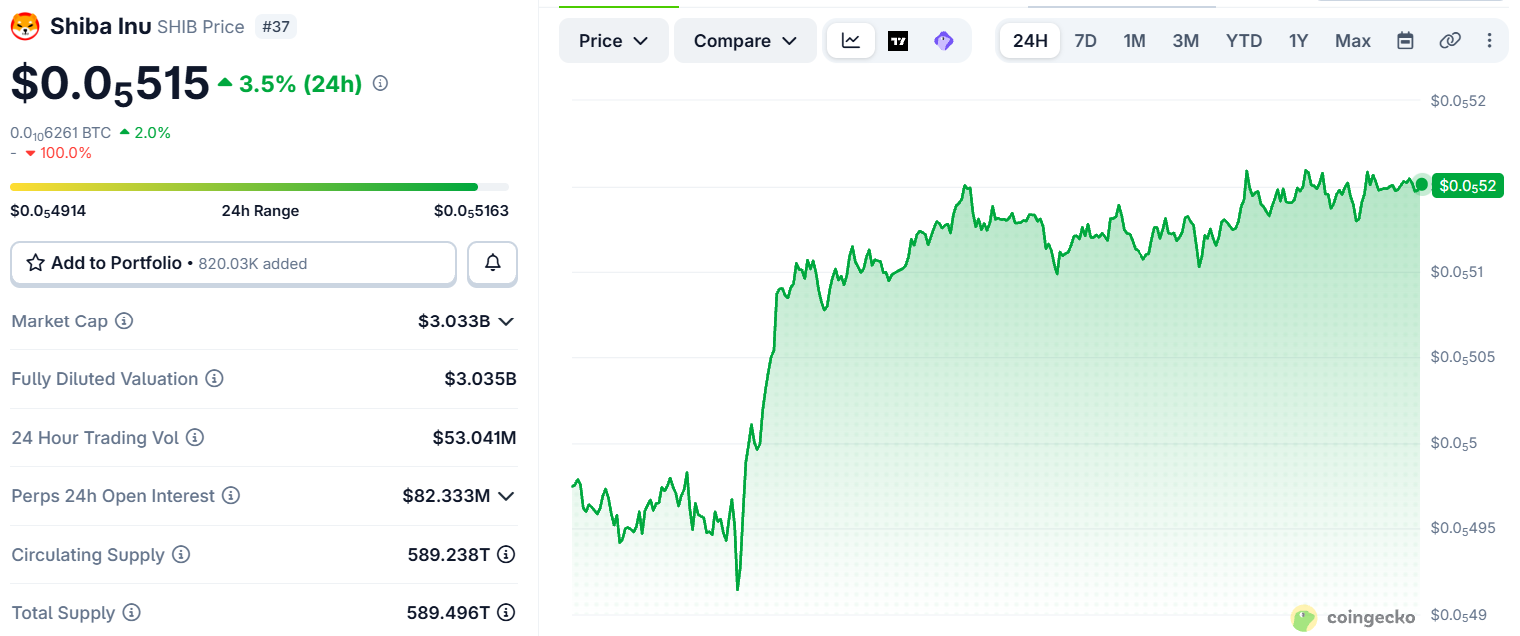Click the 24h range high $0.0₅5163
The height and width of the screenshot is (636, 1520).
[x=471, y=211]
